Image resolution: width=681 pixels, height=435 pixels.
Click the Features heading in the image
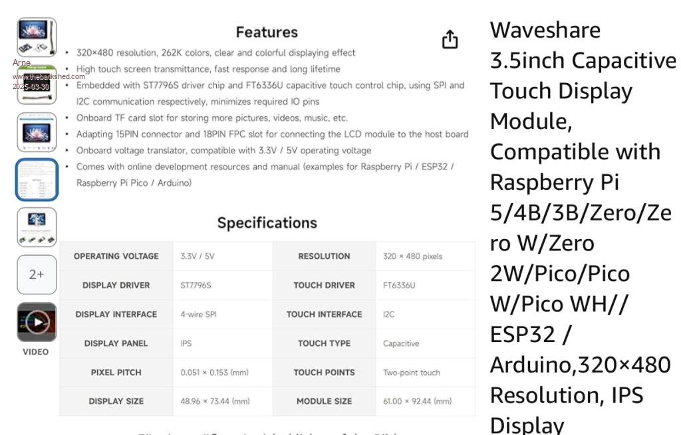(267, 32)
